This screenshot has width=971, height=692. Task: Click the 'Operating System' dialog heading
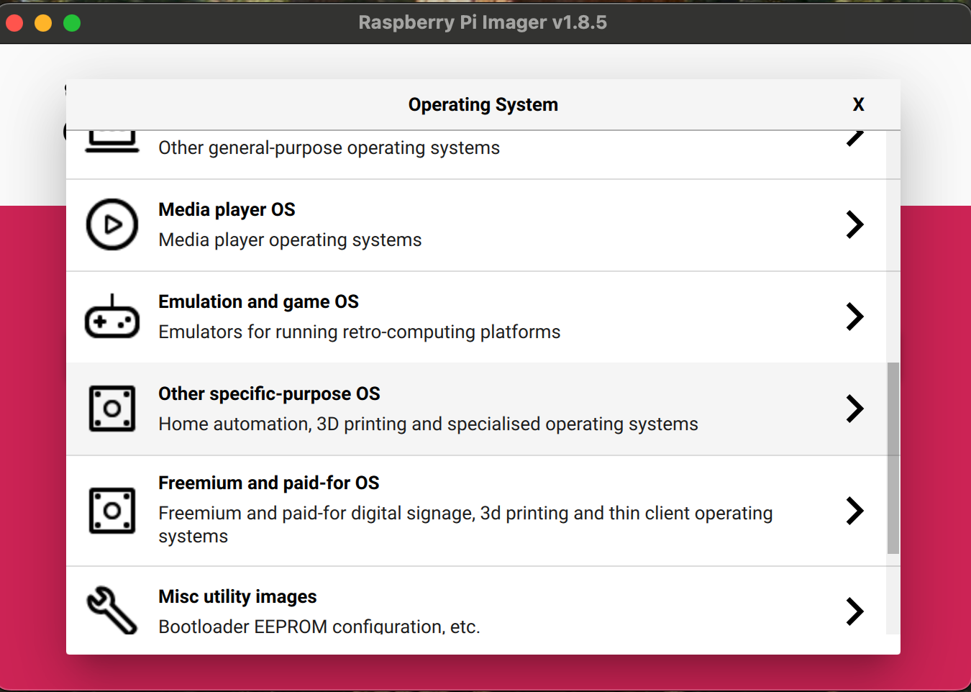(483, 104)
